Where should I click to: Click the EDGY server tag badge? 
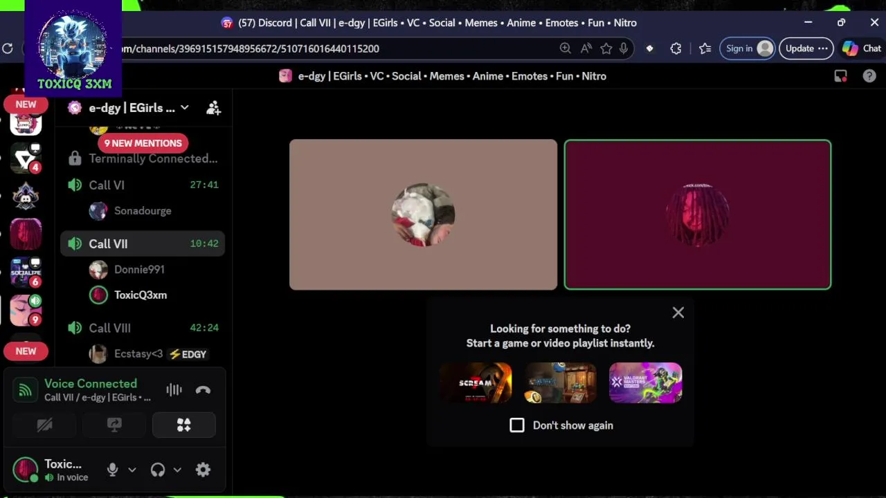pyautogui.click(x=188, y=354)
